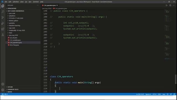Click on line number 220 in gutter
Image resolution: width=177 pixels, height=100 pixels.
(45, 77)
